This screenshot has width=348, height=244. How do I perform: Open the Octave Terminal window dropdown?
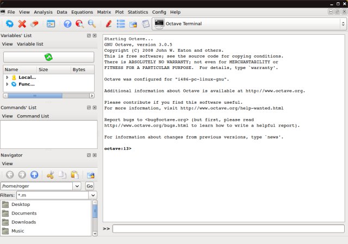tap(343, 23)
